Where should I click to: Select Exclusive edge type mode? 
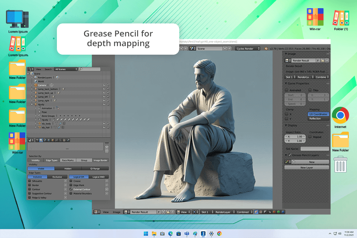coord(57,177)
